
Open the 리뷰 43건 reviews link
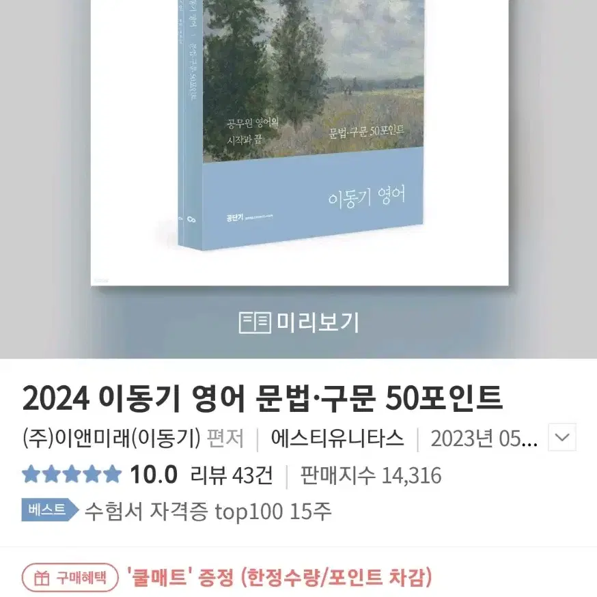click(232, 475)
